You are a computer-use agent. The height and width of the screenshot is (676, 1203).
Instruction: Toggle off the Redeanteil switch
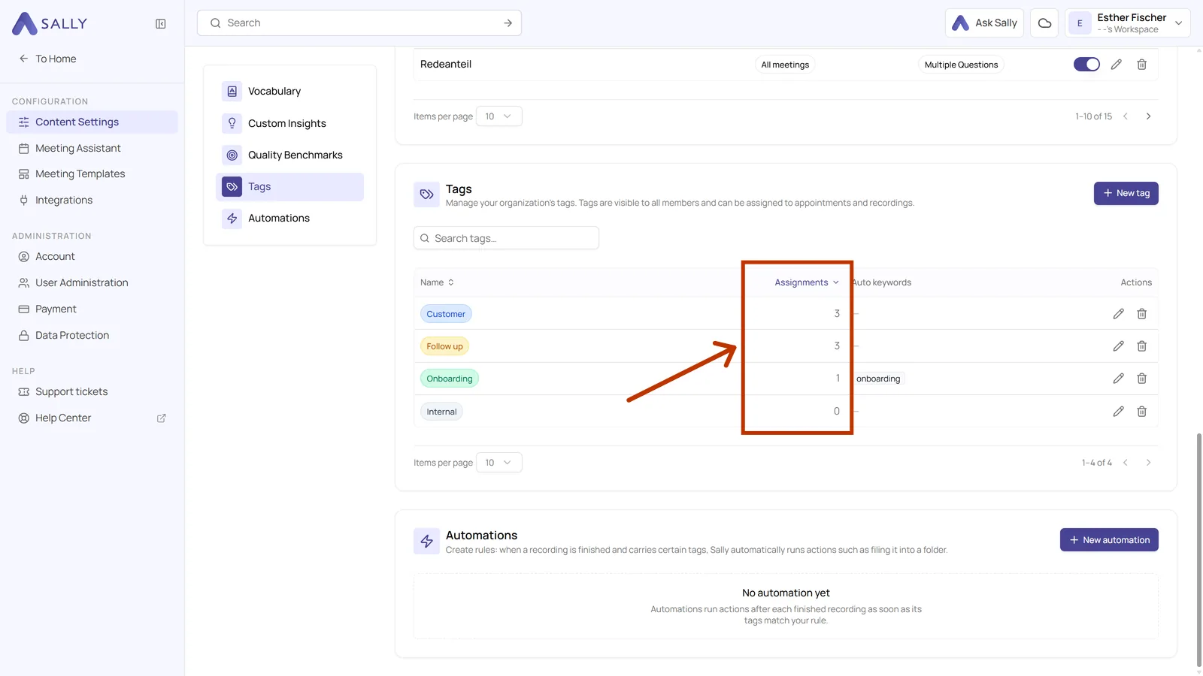pos(1086,65)
